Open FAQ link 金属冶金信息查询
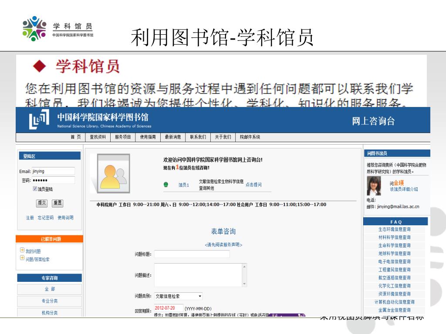 click(394, 310)
